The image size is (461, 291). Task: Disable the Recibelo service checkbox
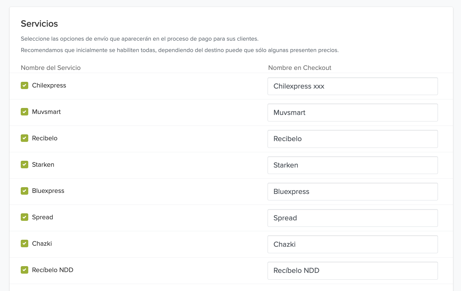(24, 138)
